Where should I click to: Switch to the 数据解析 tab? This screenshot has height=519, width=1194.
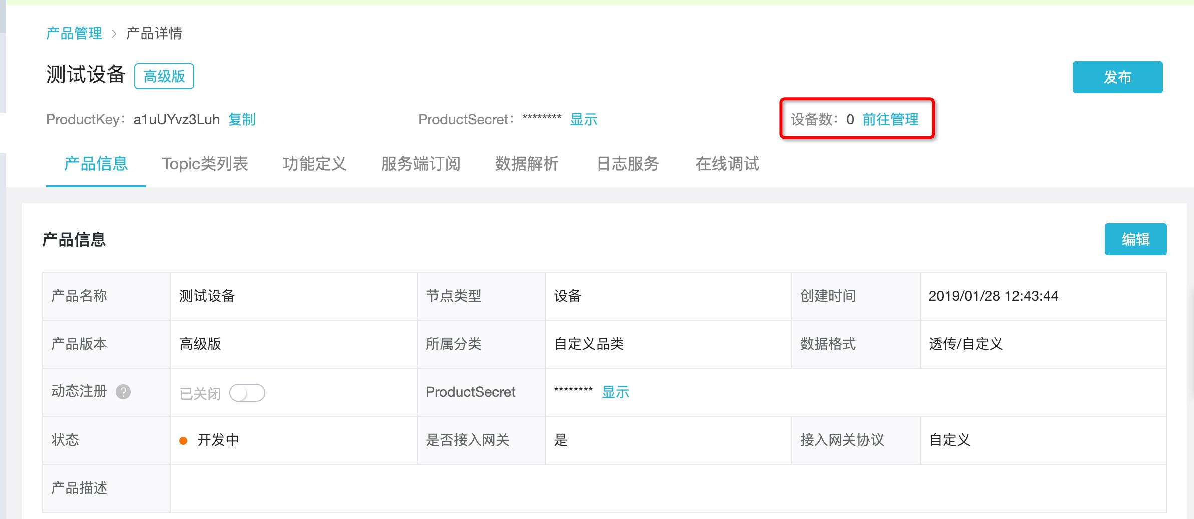526,164
